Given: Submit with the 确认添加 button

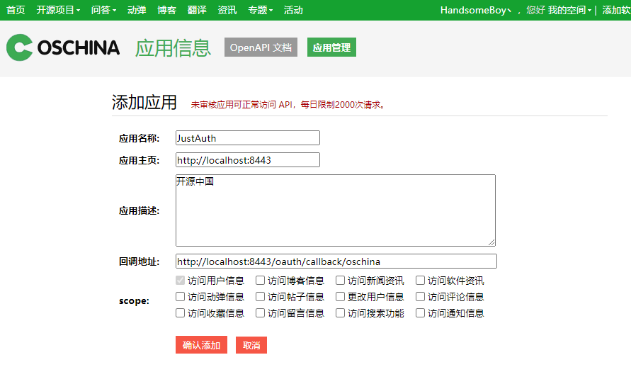Looking at the screenshot, I should [201, 345].
